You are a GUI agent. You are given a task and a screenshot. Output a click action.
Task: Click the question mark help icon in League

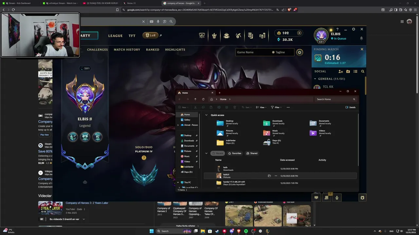coord(337,29)
